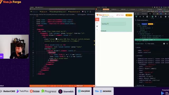Collapse the kendo-drawer-content tree node
Image resolution: width=169 pixels, height=95 pixels.
[140, 38]
